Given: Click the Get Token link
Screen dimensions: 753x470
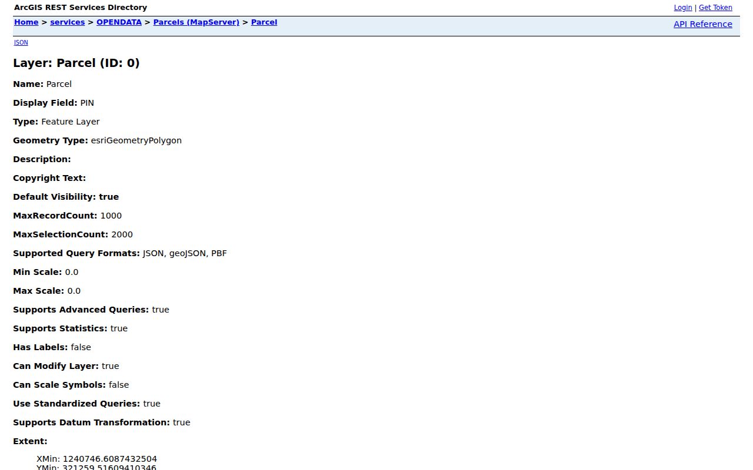Looking at the screenshot, I should 715,8.
